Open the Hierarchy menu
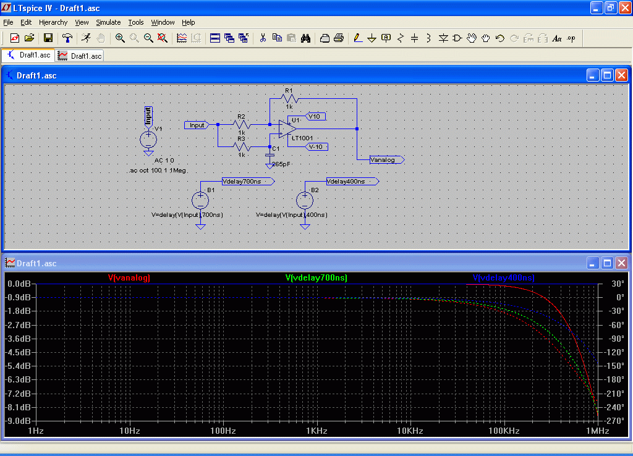The image size is (633, 456). [x=53, y=22]
